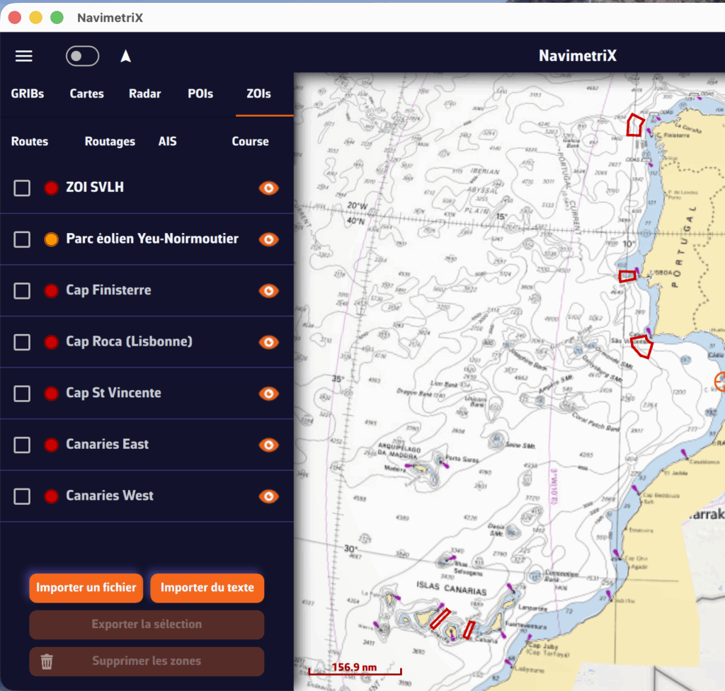Image resolution: width=725 pixels, height=691 pixels.
Task: Click the trash icon for Supprimer les zones
Action: click(x=47, y=661)
